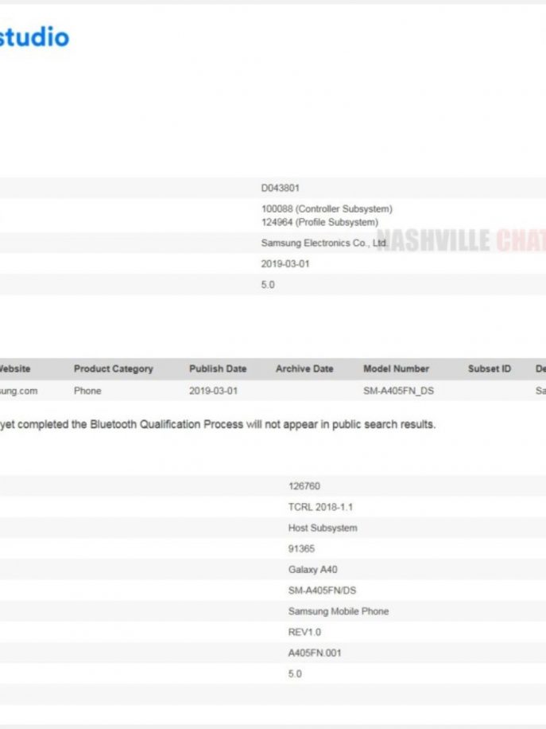Open the 124964 Profile Subsystem reference

click(319, 222)
